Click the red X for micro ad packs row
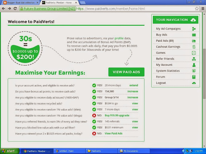This screenshot has width=206, height=154. point(94,133)
